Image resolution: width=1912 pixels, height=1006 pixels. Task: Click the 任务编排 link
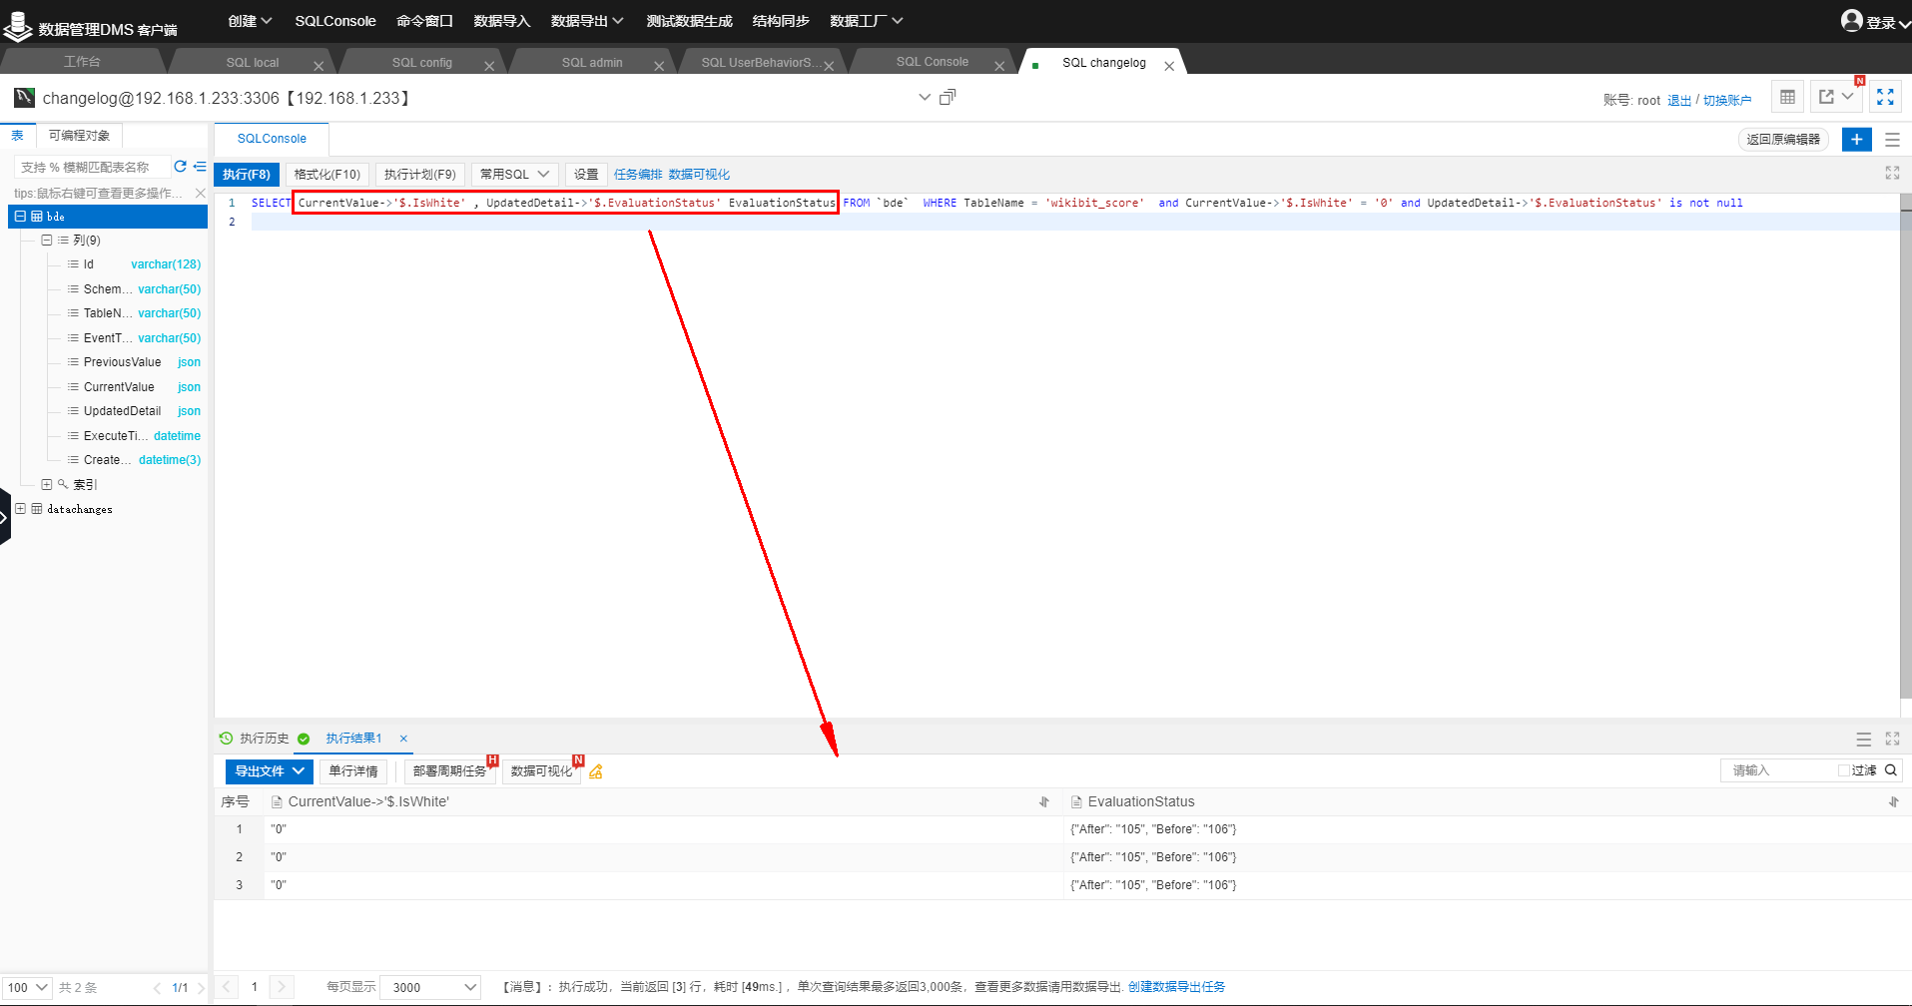click(638, 174)
